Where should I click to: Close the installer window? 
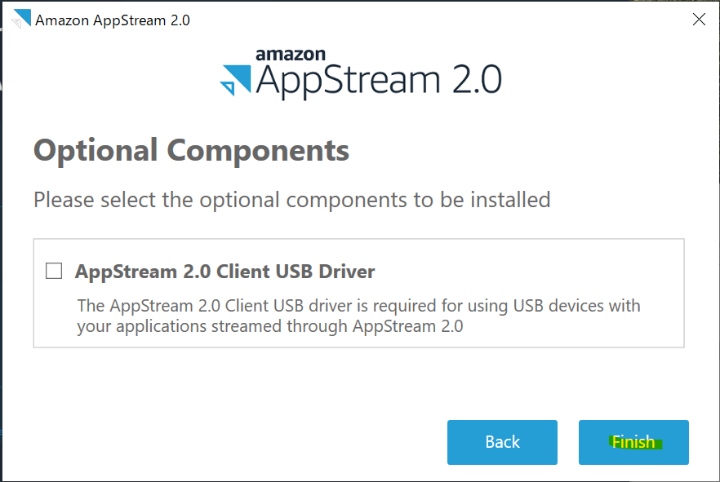pos(699,20)
